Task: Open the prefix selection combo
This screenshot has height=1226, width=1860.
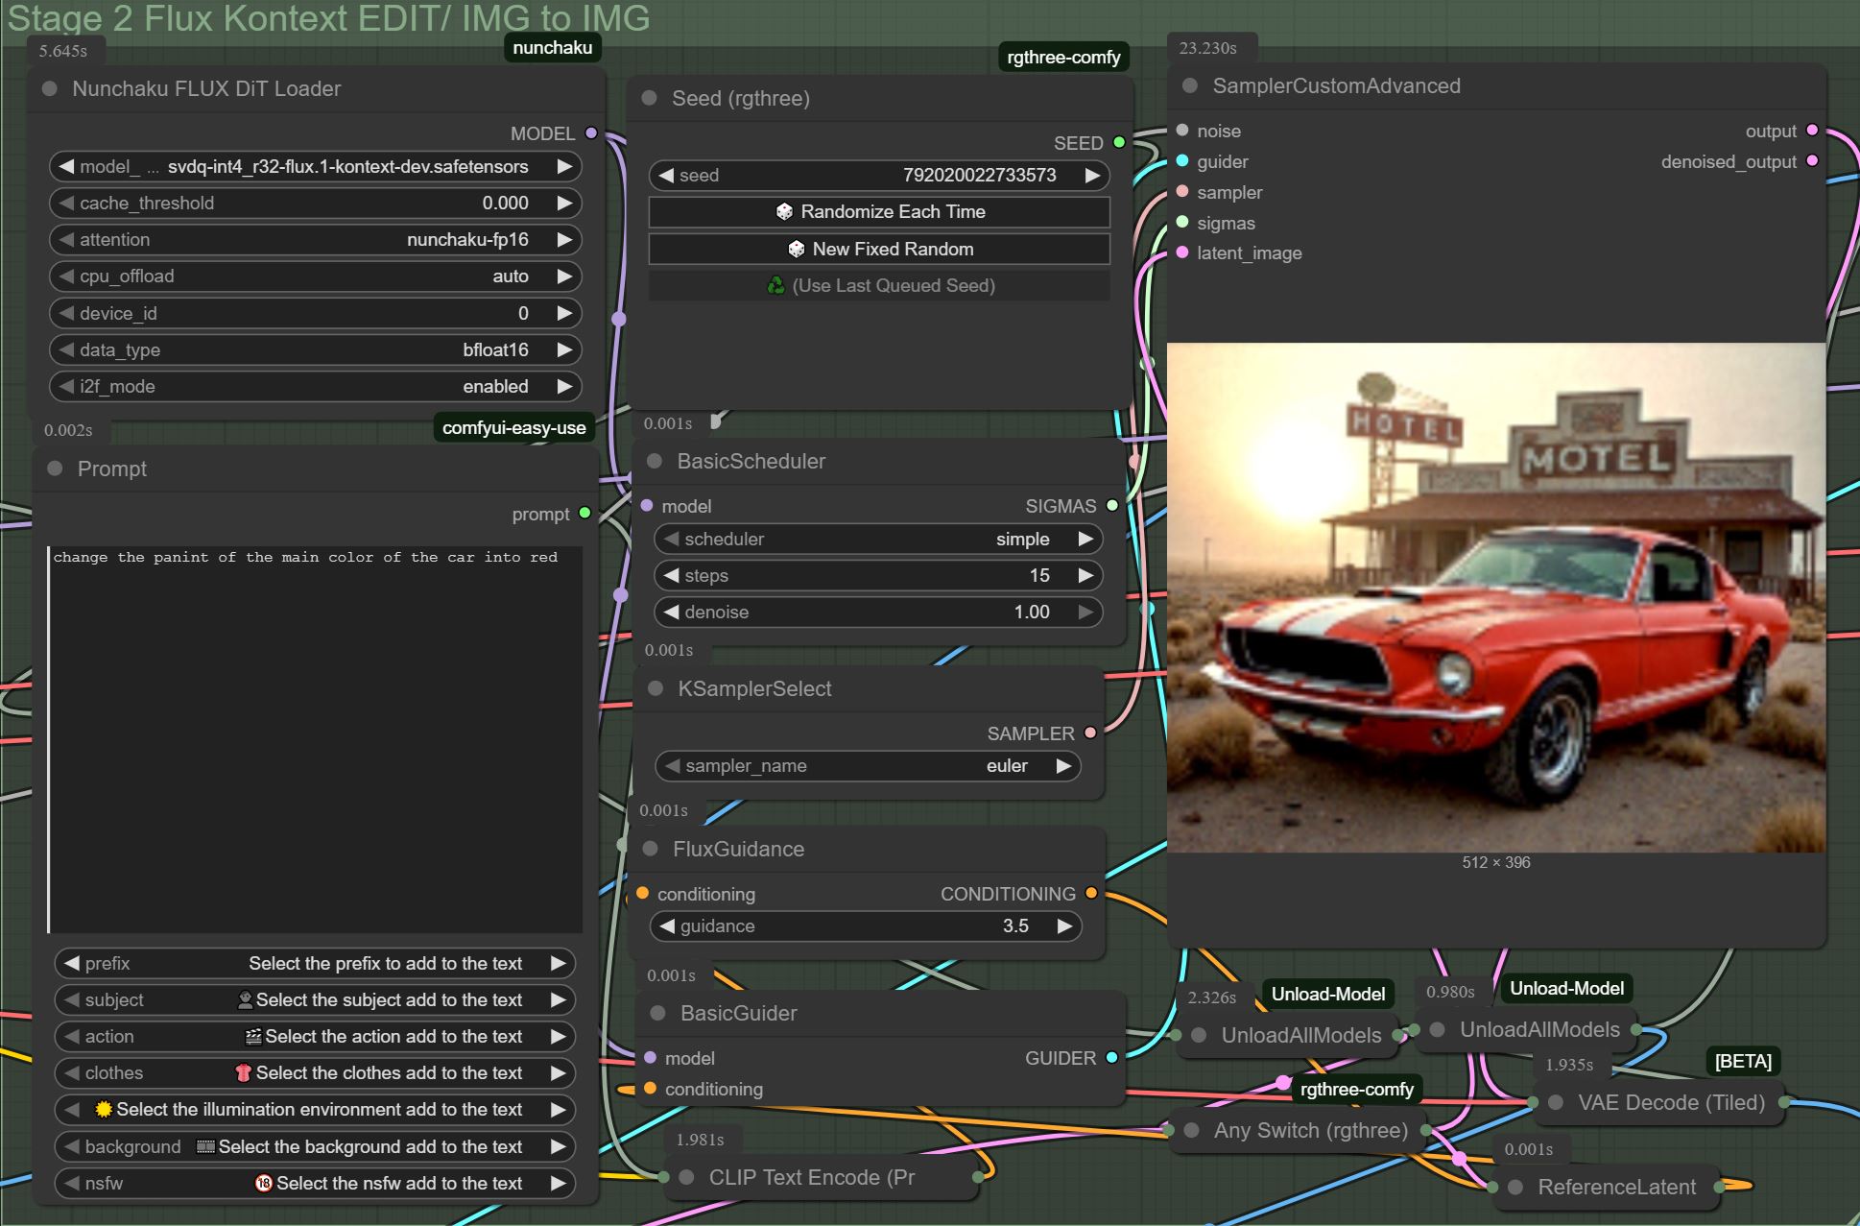Action: (315, 963)
